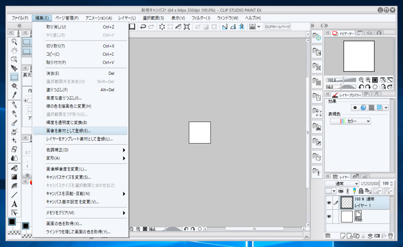
Task: Hide Layer 1 with eye icon
Action: [x=329, y=203]
